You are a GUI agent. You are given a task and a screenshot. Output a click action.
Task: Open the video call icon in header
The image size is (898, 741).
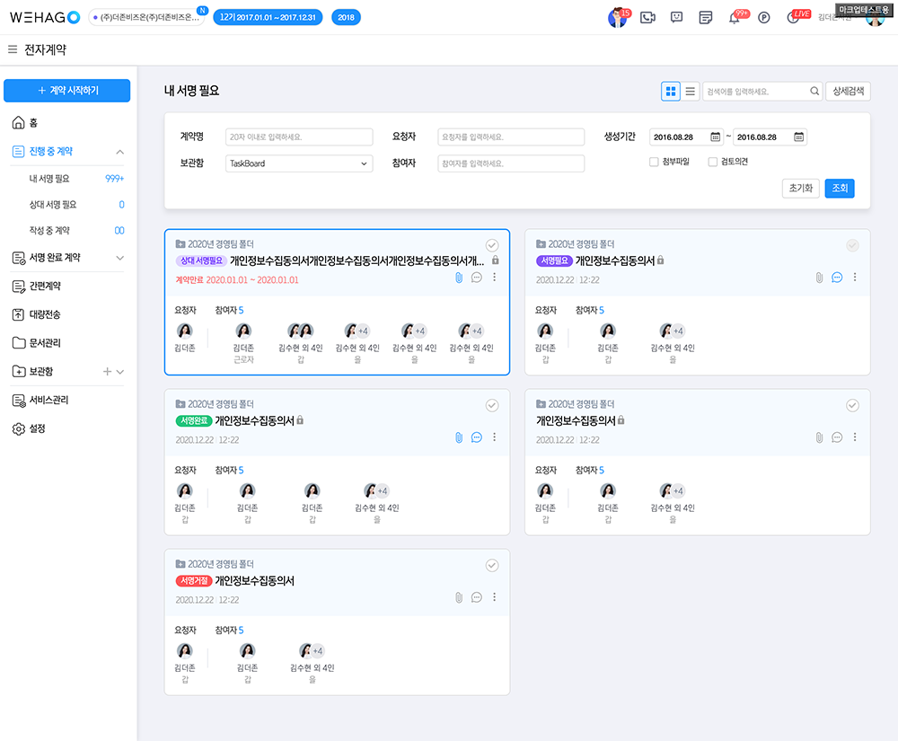pos(647,17)
